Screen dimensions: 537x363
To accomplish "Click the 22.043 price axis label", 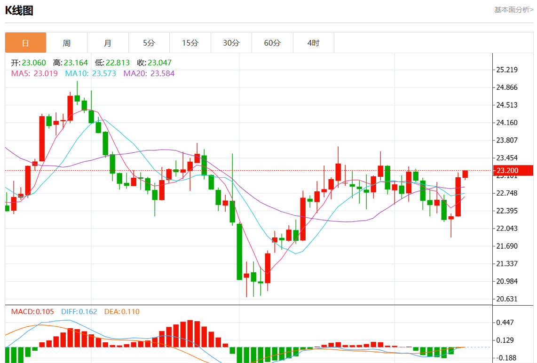I will tap(507, 229).
